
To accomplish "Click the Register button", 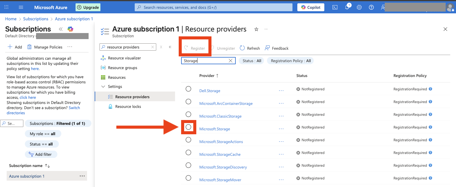I will tap(194, 48).
